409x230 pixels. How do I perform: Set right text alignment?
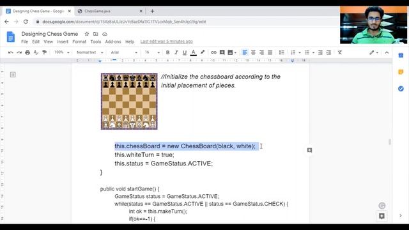(261, 52)
